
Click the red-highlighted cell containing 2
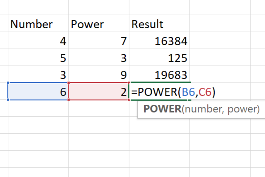pos(99,91)
